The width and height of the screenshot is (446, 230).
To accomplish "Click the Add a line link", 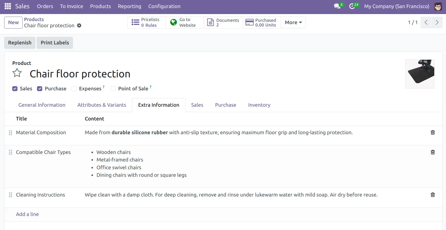I will click(x=27, y=214).
